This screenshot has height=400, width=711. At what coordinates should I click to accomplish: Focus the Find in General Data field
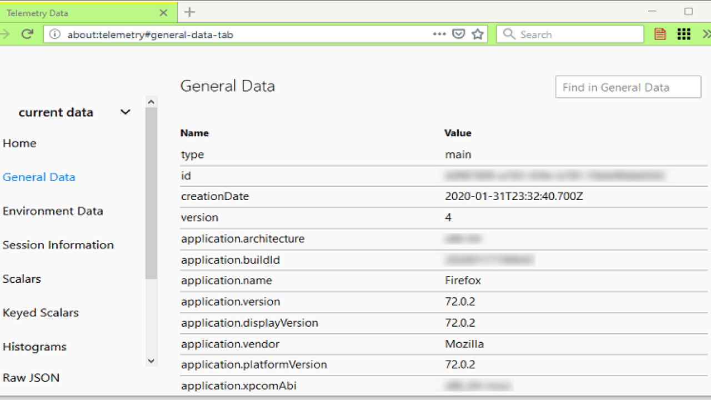click(x=628, y=87)
